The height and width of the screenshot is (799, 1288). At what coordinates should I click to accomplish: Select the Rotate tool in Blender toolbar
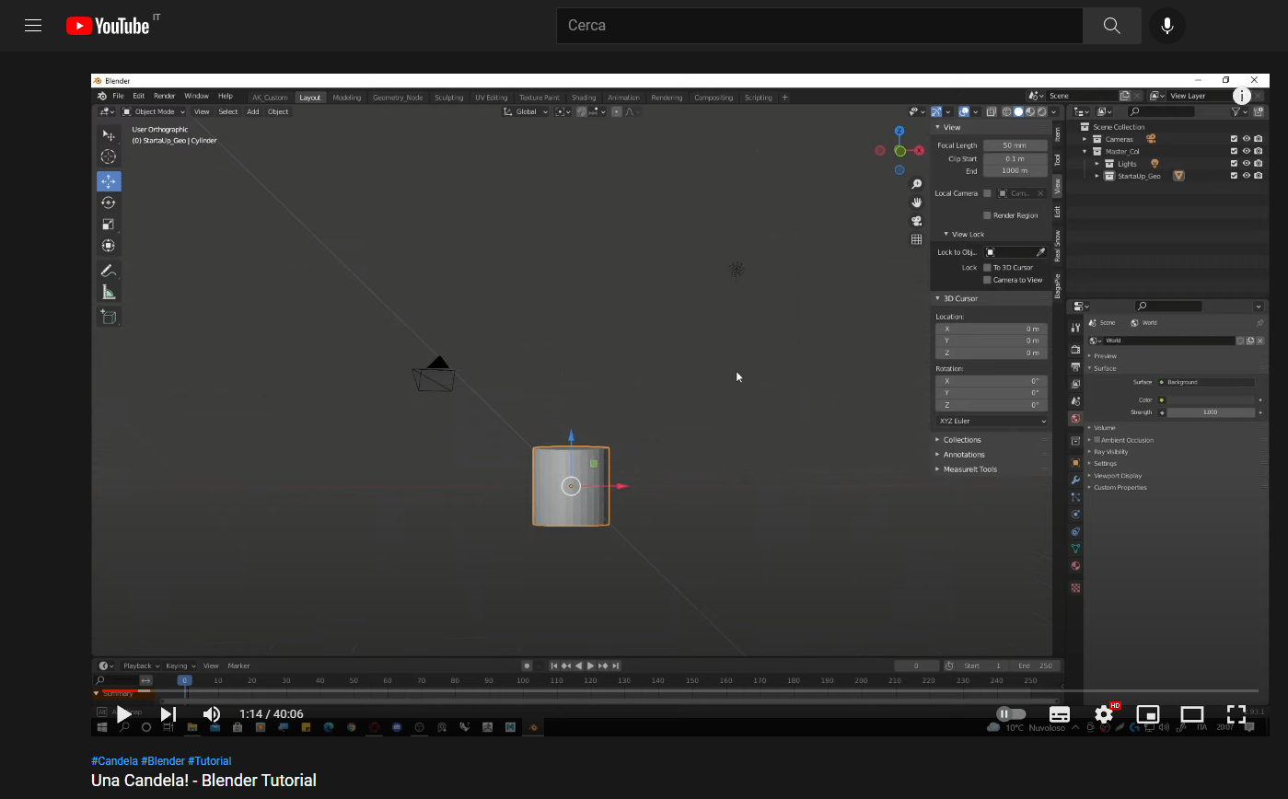tap(109, 203)
